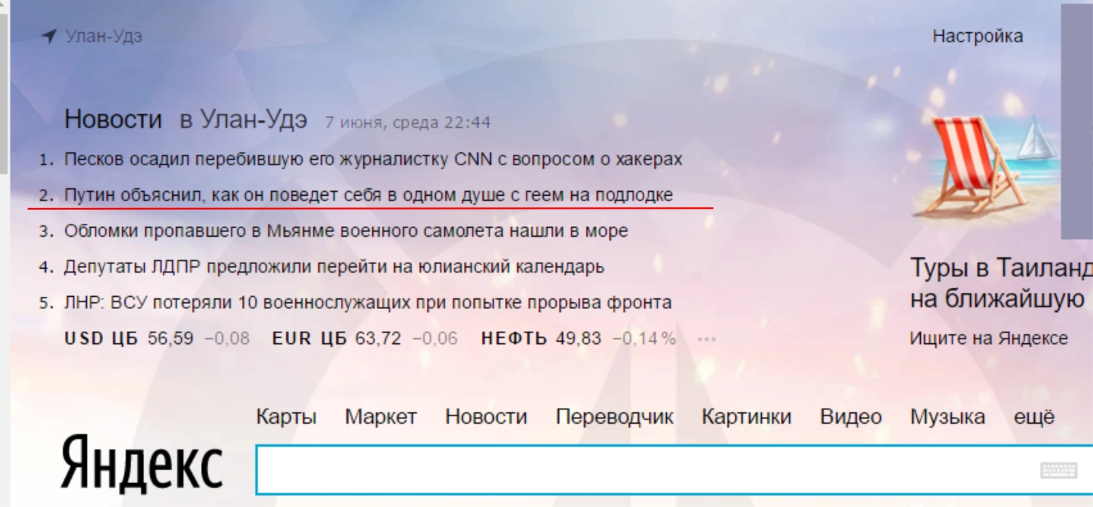Open the Новости heading link
This screenshot has height=507, width=1093.
pos(113,119)
